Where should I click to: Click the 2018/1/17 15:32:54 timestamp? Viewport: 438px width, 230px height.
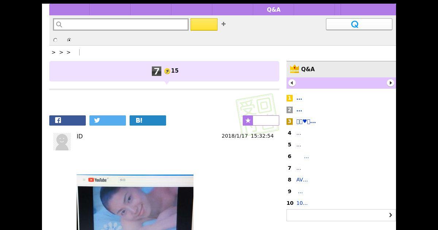pyautogui.click(x=247, y=136)
